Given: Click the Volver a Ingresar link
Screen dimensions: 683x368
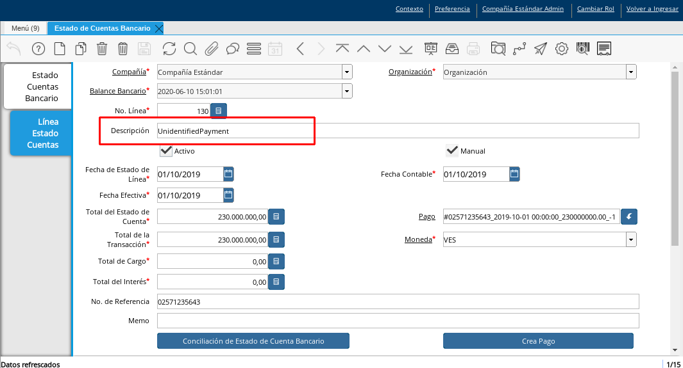Looking at the screenshot, I should pos(652,9).
